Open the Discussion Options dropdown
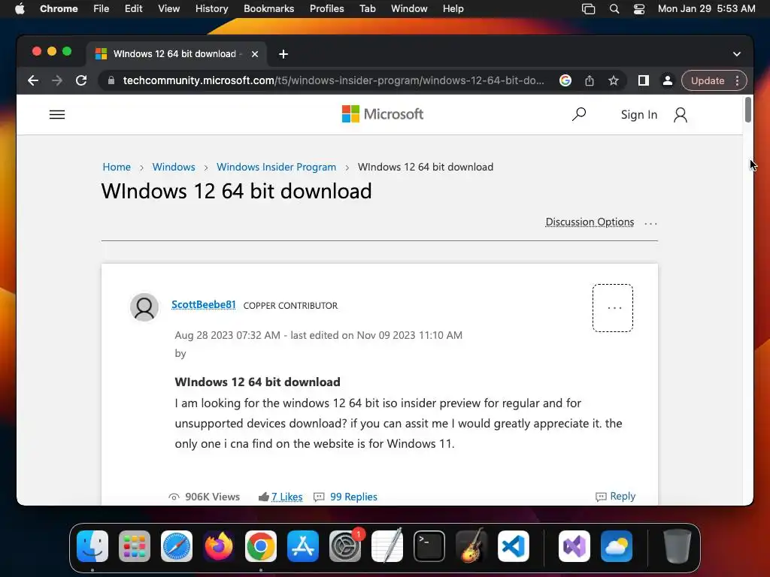Viewport: 770px width, 577px height. 590,222
